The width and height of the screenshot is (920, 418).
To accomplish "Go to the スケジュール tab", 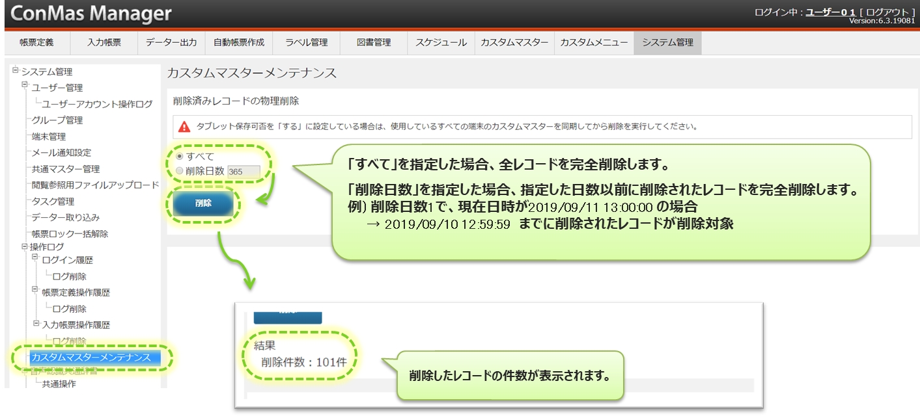I will 441,42.
